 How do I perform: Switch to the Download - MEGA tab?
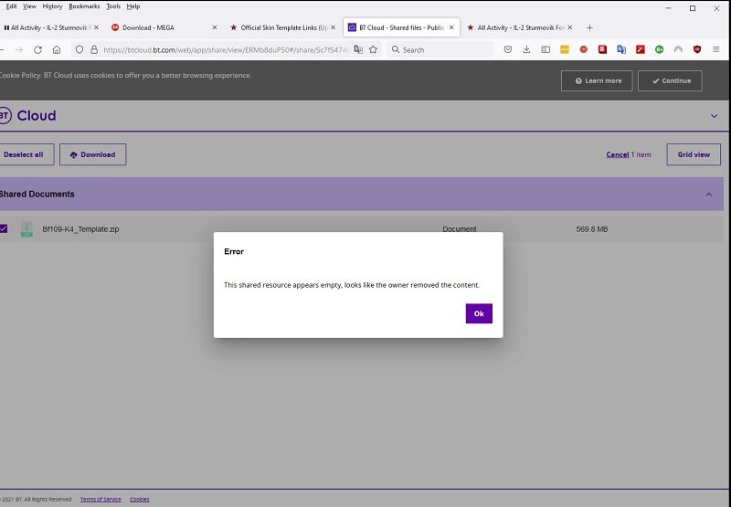tap(164, 27)
